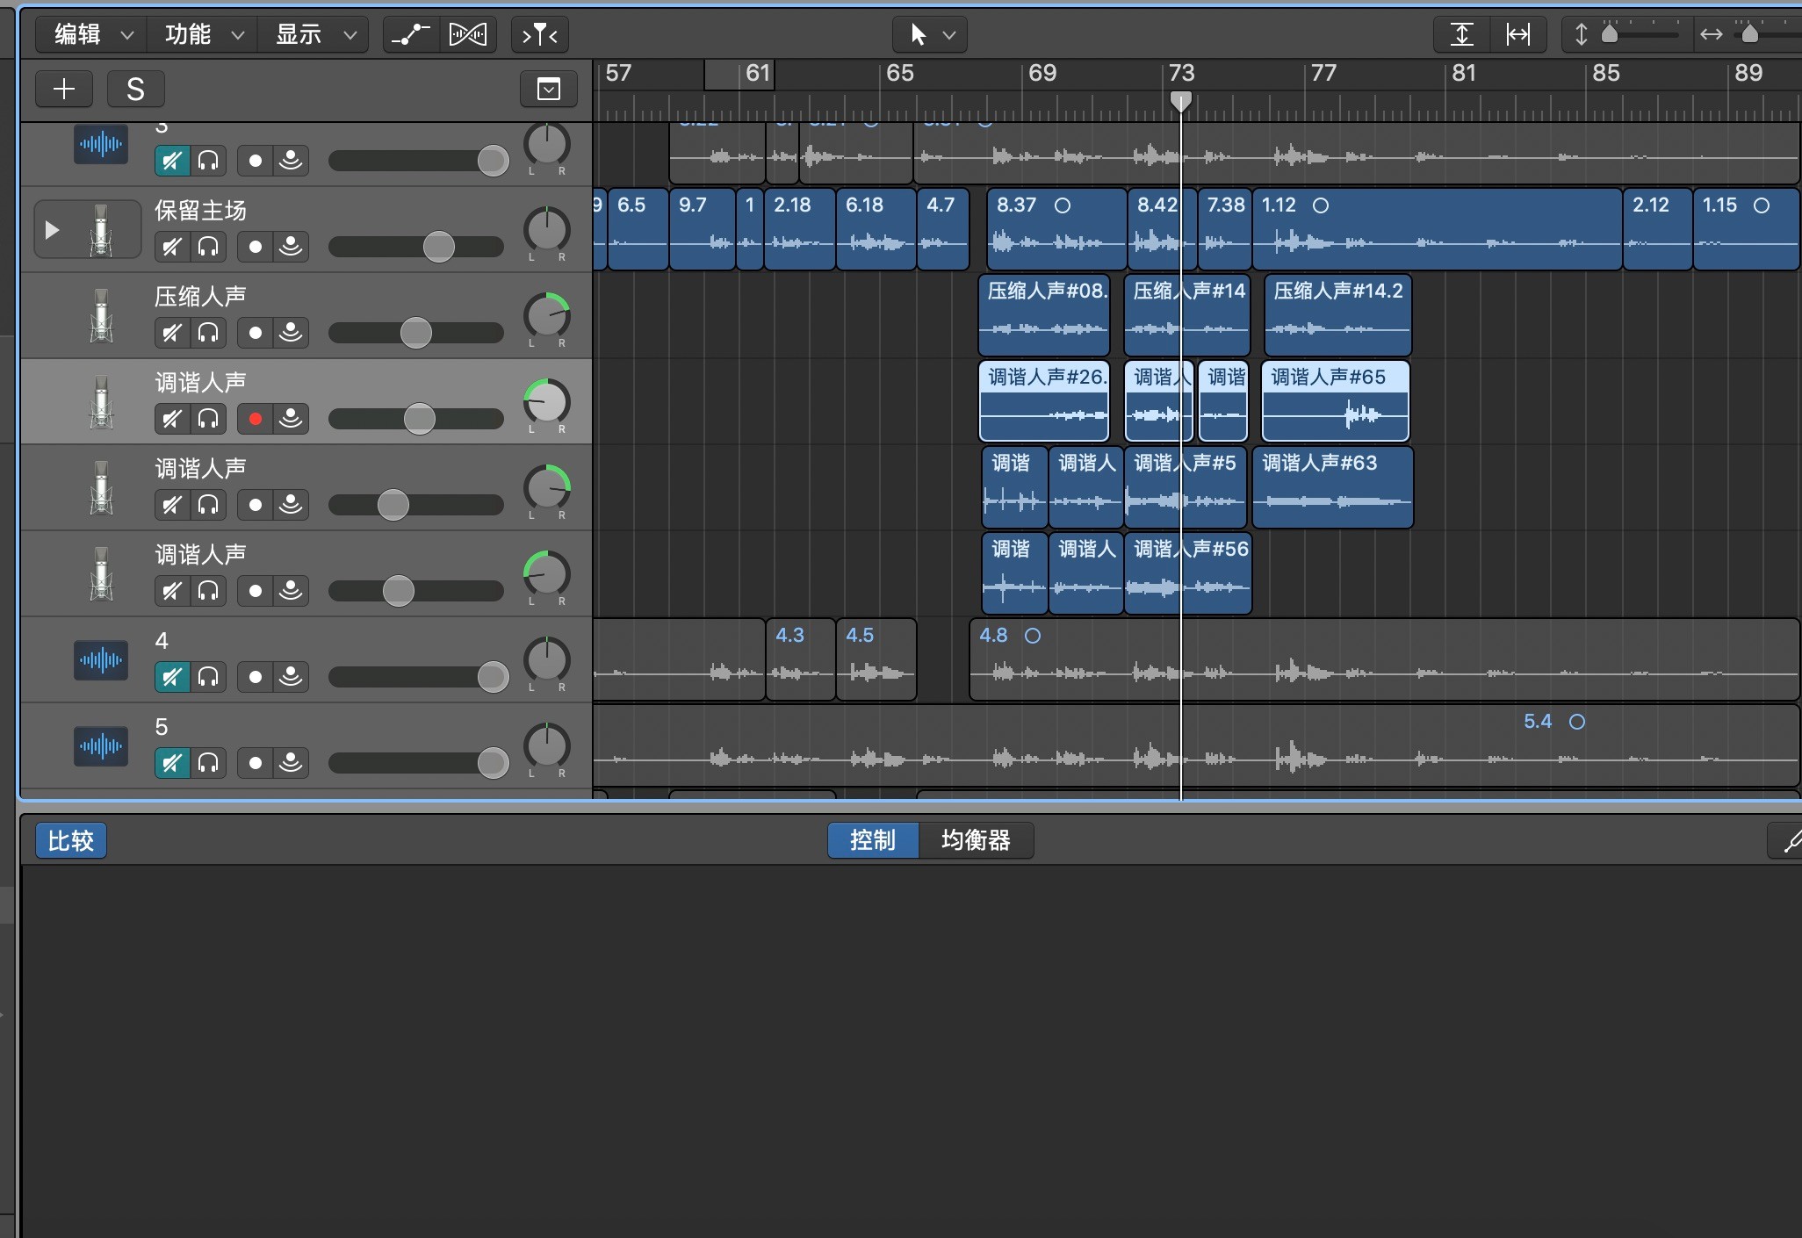The height and width of the screenshot is (1238, 1802).
Task: Switch to the 均衡器 tab
Action: (x=975, y=840)
